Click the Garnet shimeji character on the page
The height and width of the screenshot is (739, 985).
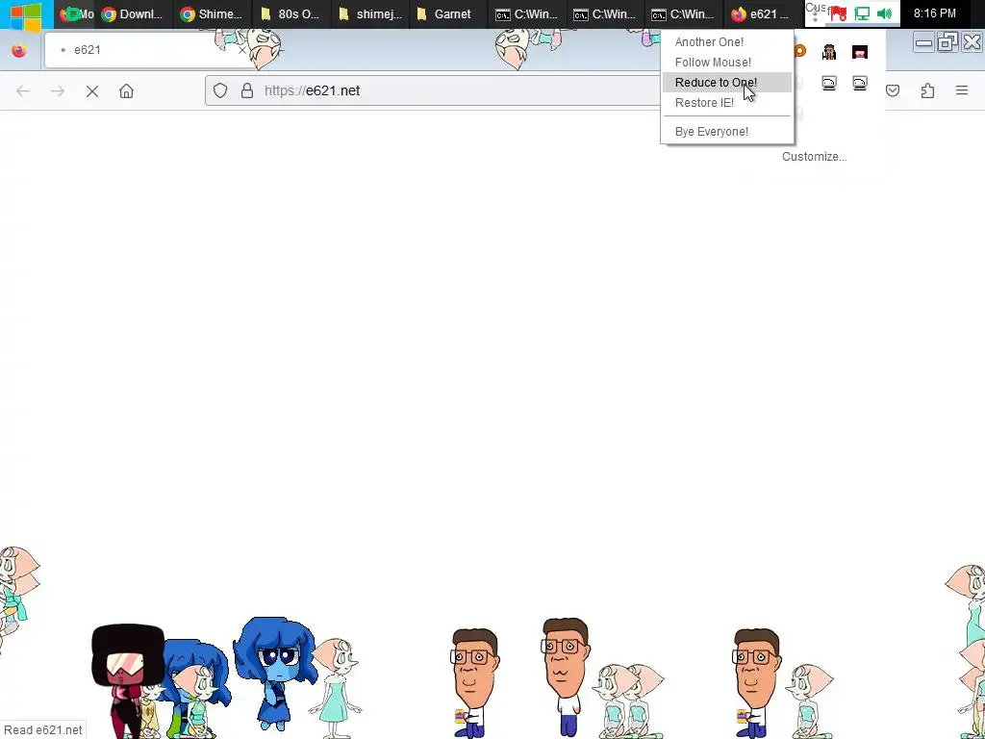click(x=128, y=675)
